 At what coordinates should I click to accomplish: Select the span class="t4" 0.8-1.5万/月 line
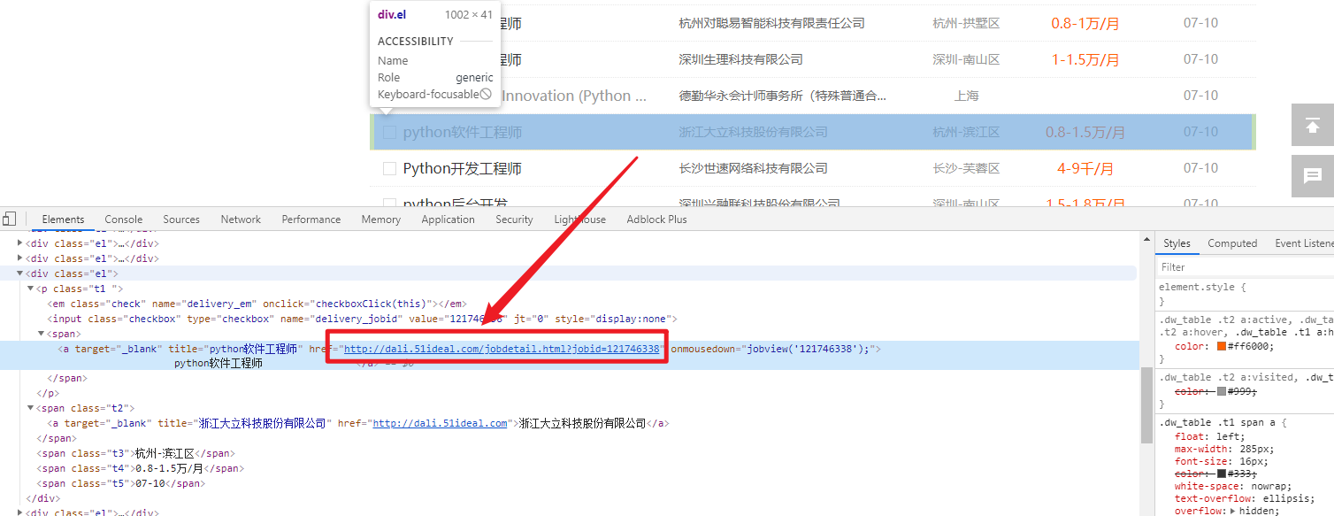point(140,468)
